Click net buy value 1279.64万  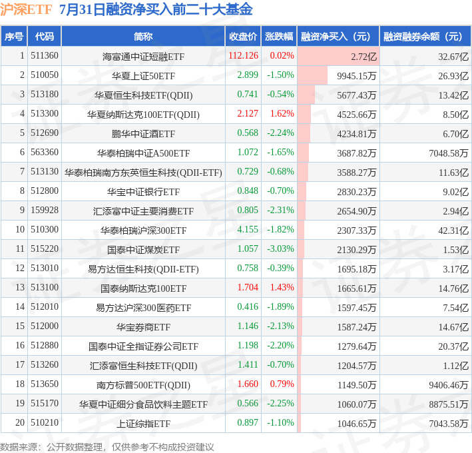[x=356, y=346]
